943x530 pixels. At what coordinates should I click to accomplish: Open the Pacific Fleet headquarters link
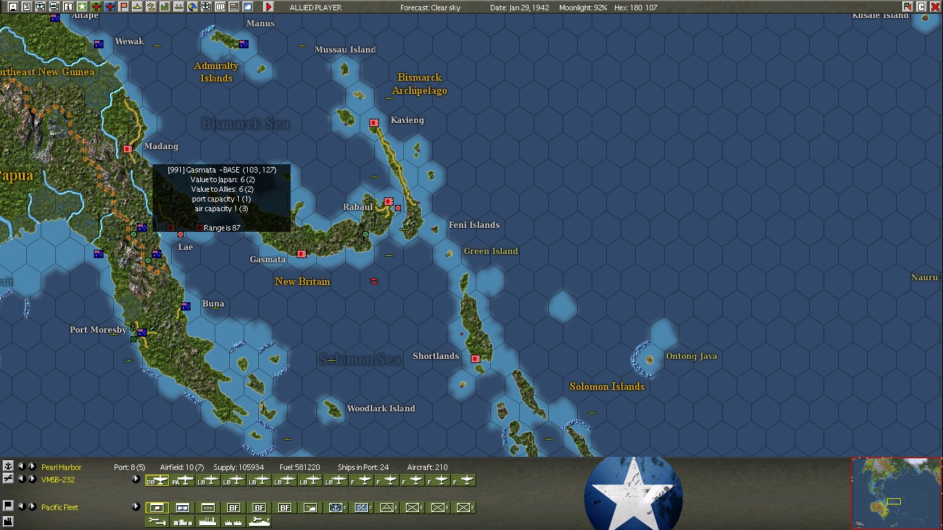coord(60,507)
